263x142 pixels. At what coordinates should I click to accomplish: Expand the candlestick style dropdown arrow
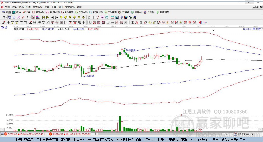pyautogui.click(x=30, y=17)
